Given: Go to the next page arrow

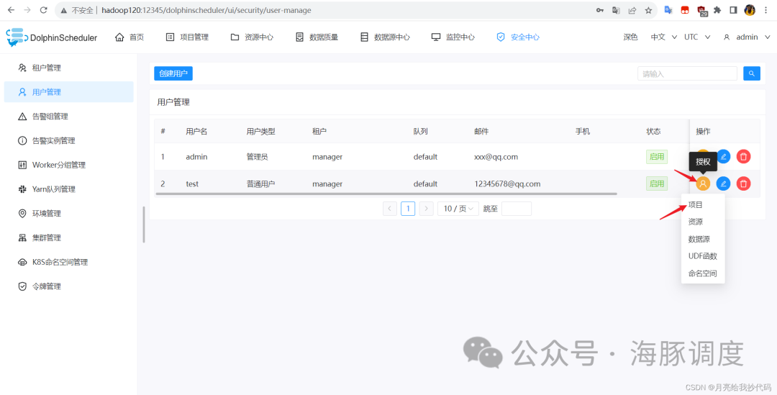Looking at the screenshot, I should click(x=426, y=209).
